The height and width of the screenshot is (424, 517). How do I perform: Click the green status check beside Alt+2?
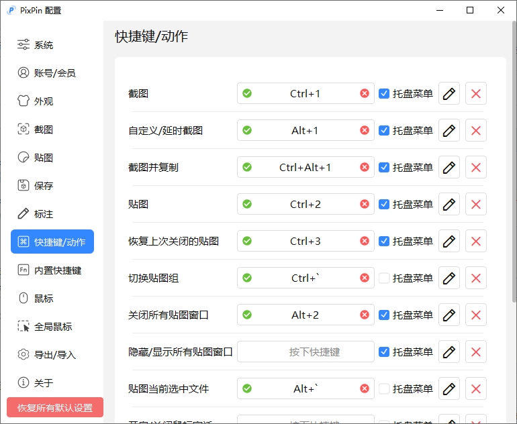pos(247,315)
